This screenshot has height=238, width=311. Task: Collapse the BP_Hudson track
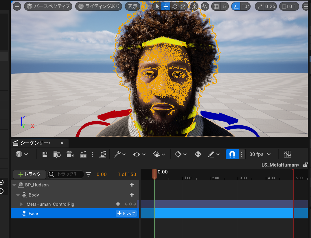14,185
